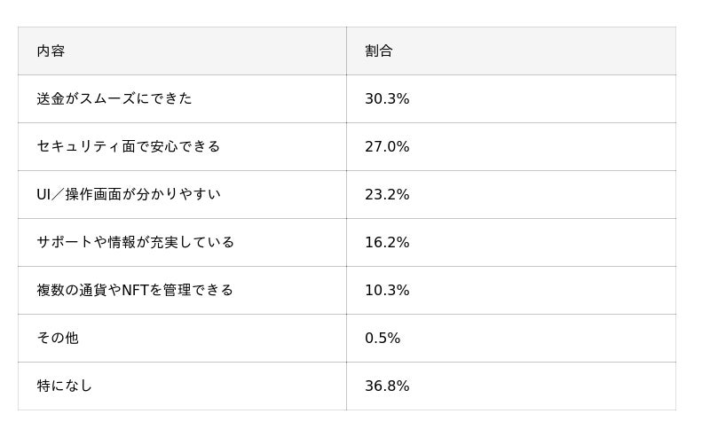Select the UI／操作画面が分かりやすい cell
The height and width of the screenshot is (437, 710).
pyautogui.click(x=129, y=195)
